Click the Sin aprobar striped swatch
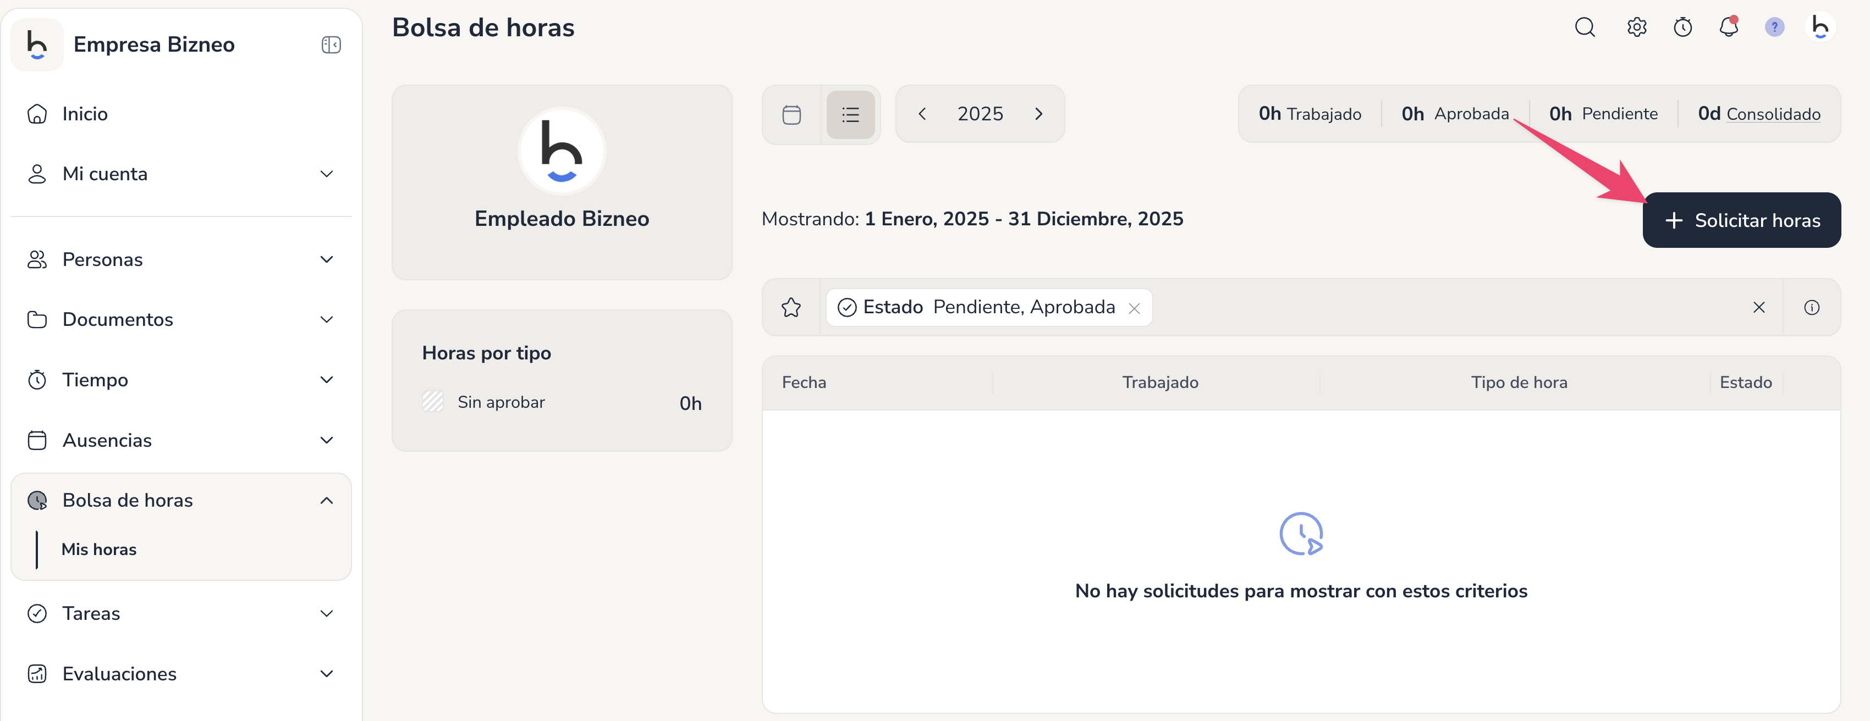Image resolution: width=1870 pixels, height=721 pixels. coord(433,402)
